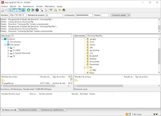
Task: Select the .parsec remote folder
Action: point(92,45)
